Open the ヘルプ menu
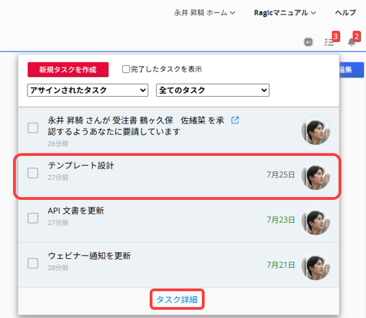Screen dimensions: 366x318 coord(345,12)
